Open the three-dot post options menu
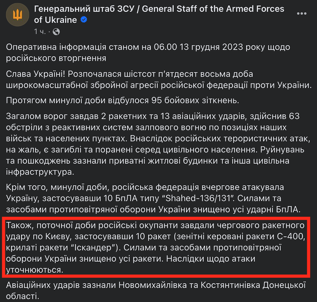The width and height of the screenshot is (317, 302). pos(302,14)
